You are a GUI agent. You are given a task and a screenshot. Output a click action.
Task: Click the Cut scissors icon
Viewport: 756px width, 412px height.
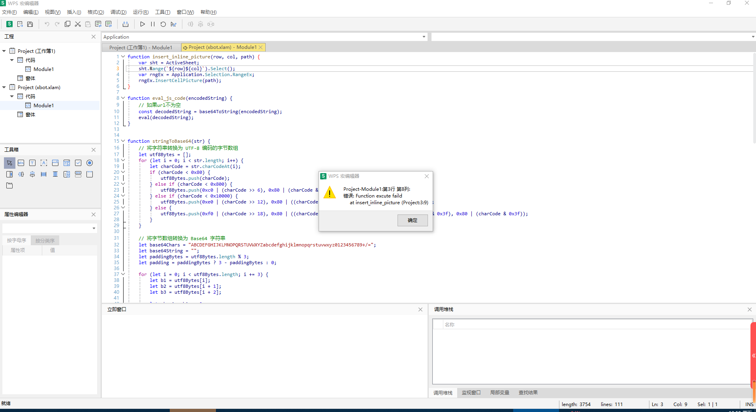(x=78, y=24)
